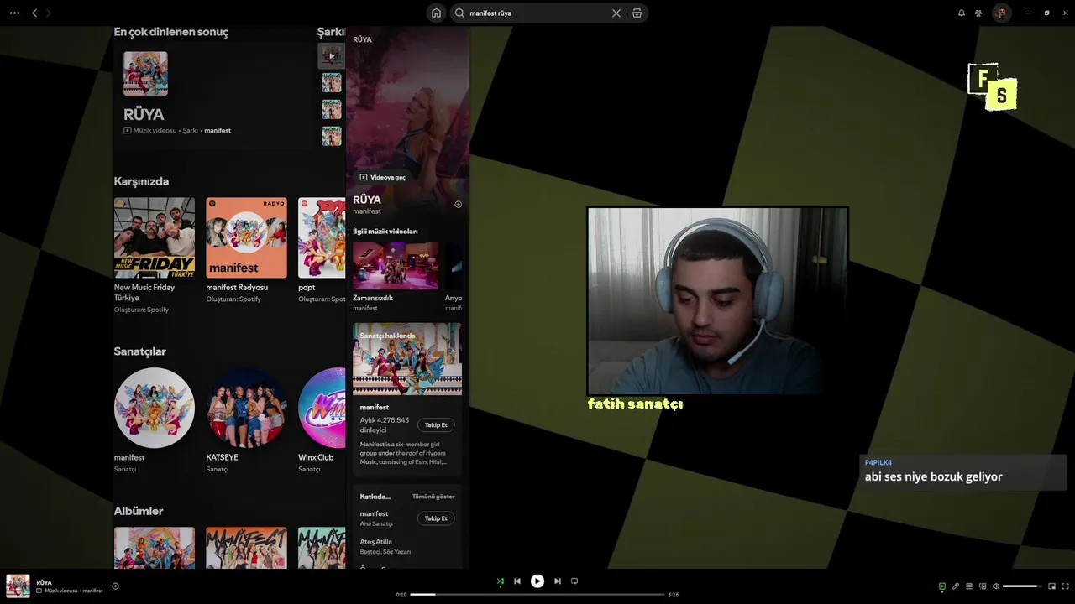Open first album under Albümler
The width and height of the screenshot is (1075, 604).
(x=155, y=548)
